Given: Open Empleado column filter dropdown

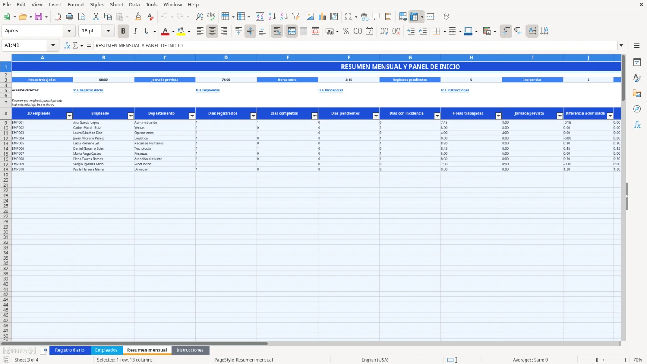Looking at the screenshot, I should point(131,116).
